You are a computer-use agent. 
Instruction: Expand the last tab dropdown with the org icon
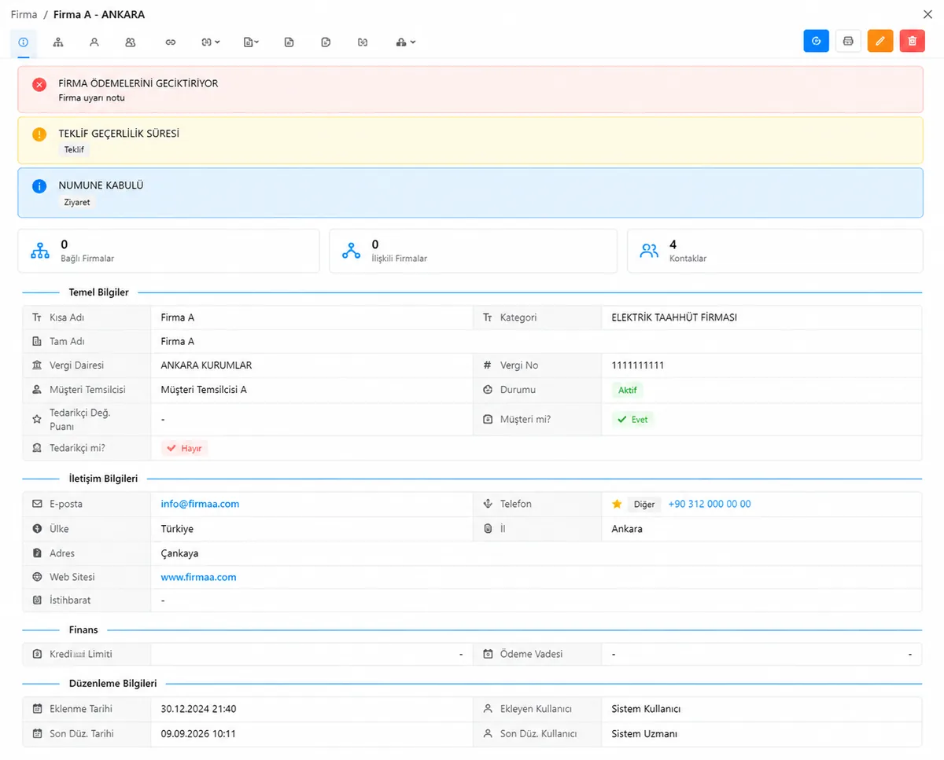tap(406, 42)
